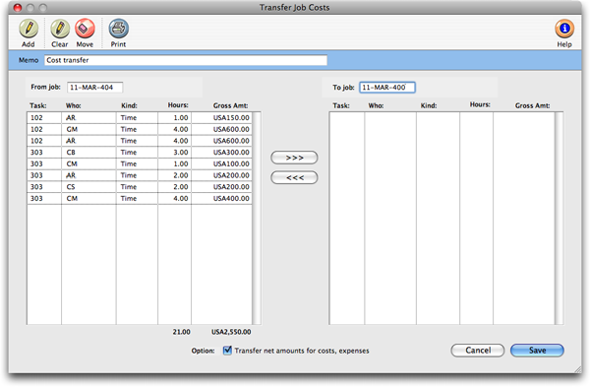The width and height of the screenshot is (590, 387).
Task: Open the Help info icon
Action: coord(564,29)
